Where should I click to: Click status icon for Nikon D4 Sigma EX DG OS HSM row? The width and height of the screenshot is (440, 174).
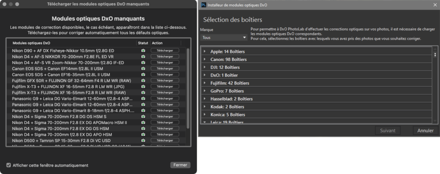click(x=144, y=128)
